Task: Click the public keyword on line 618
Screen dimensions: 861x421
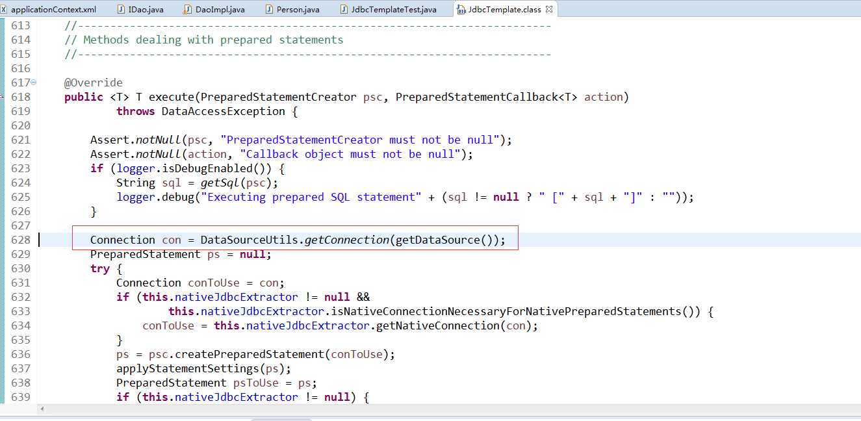Action: coord(84,97)
